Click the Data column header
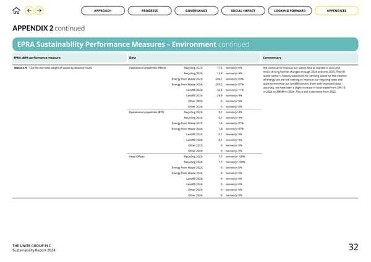371x262 pixels. [x=132, y=57]
